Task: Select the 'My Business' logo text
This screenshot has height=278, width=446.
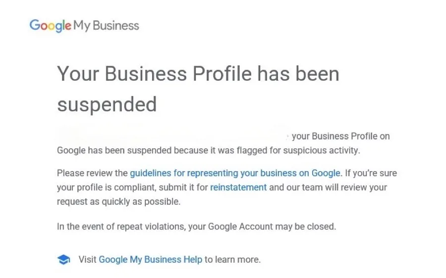Action: coord(106,26)
